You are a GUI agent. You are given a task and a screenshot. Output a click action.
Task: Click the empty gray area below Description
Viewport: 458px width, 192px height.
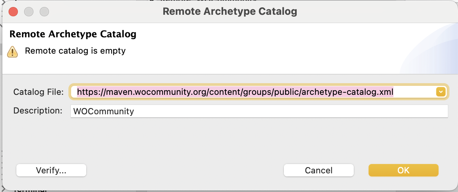(x=229, y=140)
